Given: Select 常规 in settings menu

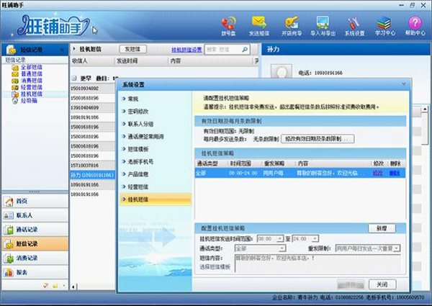Looking at the screenshot, I should pyautogui.click(x=133, y=99).
